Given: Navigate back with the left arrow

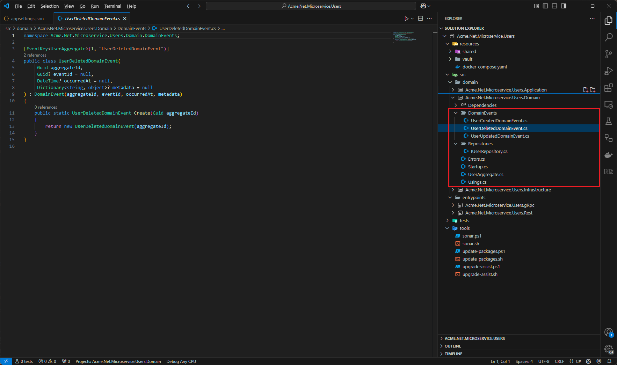Looking at the screenshot, I should (189, 6).
